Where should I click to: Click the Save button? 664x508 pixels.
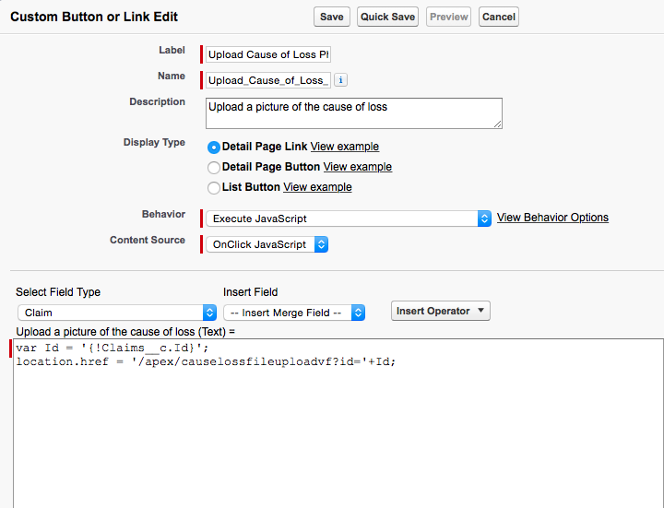(x=331, y=17)
